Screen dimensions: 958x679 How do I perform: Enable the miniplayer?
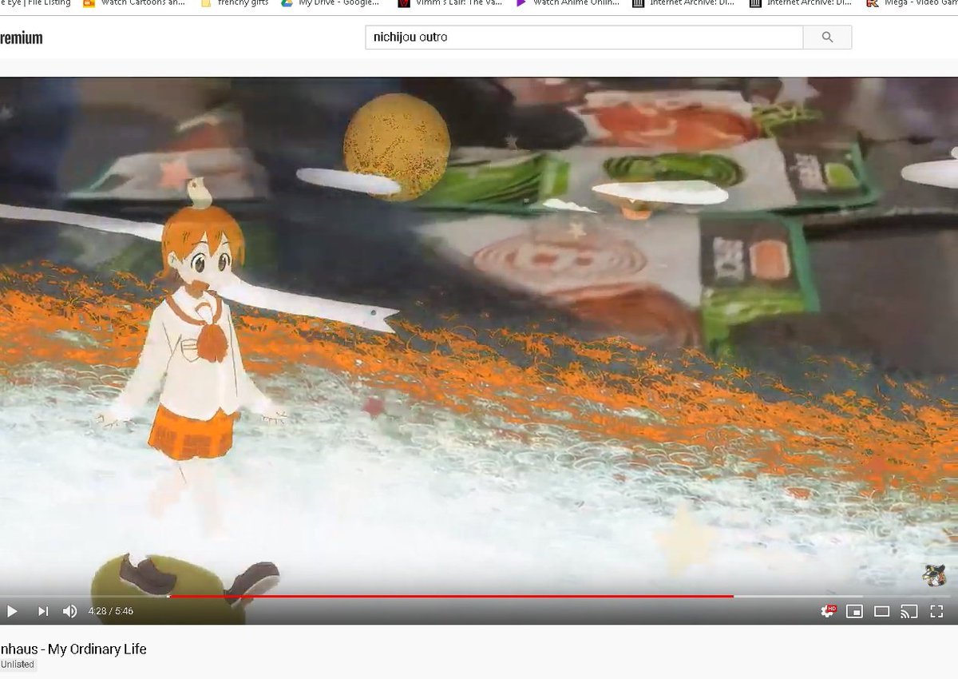(854, 611)
